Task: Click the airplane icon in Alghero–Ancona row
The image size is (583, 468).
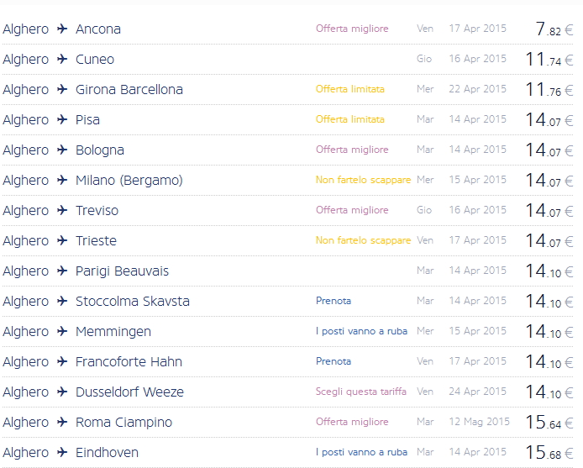Action: pos(62,29)
